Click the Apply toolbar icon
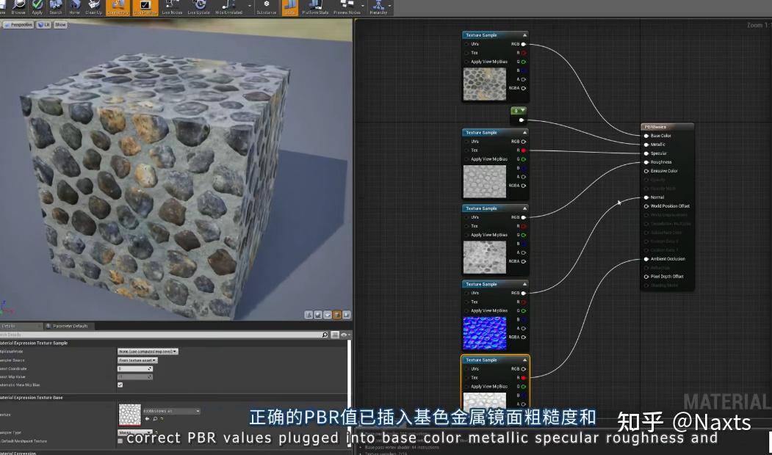 point(37,7)
